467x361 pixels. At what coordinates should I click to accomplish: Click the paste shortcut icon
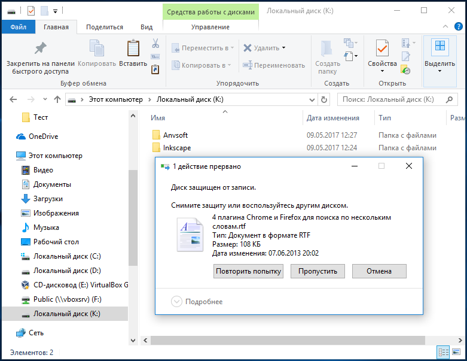pyautogui.click(x=155, y=69)
